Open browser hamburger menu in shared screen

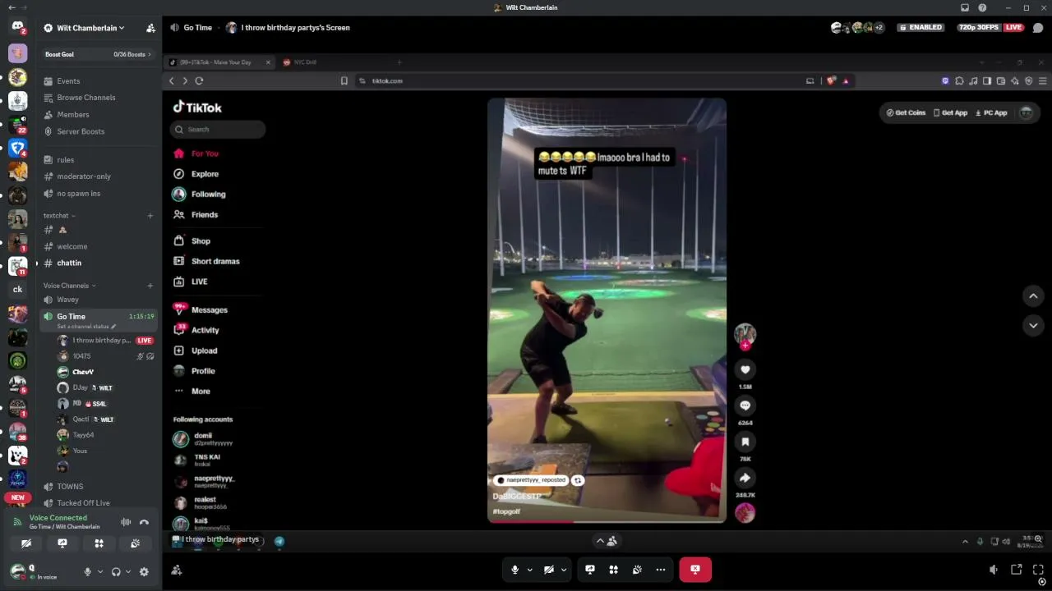[x=1043, y=80]
